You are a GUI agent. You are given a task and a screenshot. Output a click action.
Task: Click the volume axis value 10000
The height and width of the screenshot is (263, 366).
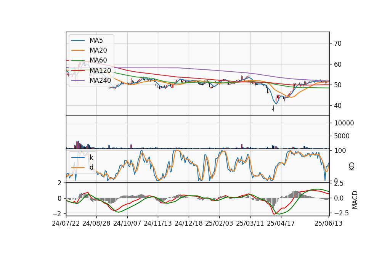[x=344, y=123]
